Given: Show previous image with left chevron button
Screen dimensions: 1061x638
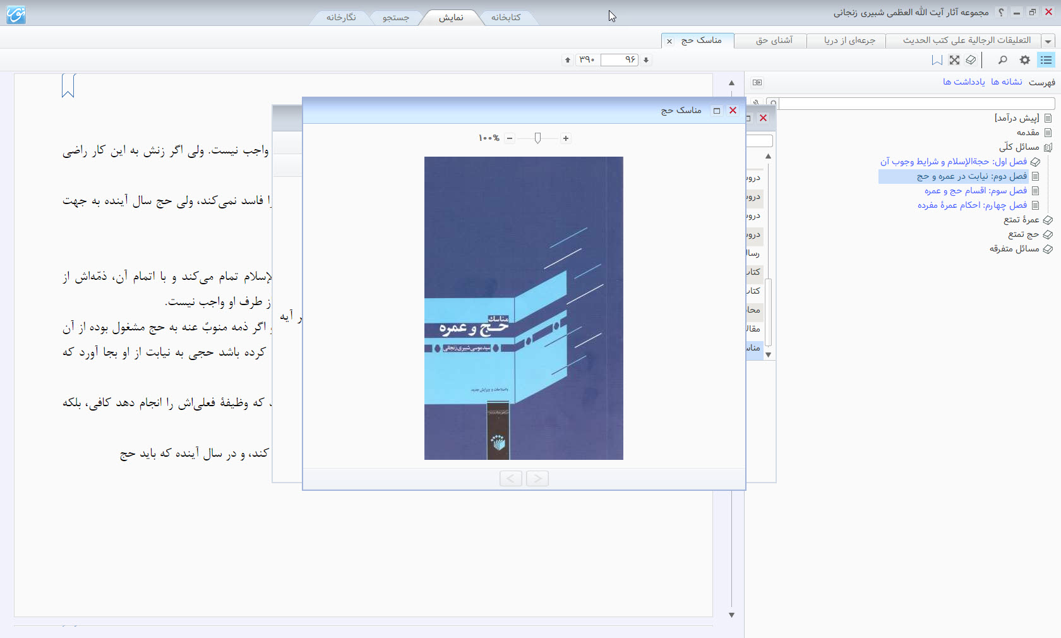Looking at the screenshot, I should pyautogui.click(x=511, y=479).
